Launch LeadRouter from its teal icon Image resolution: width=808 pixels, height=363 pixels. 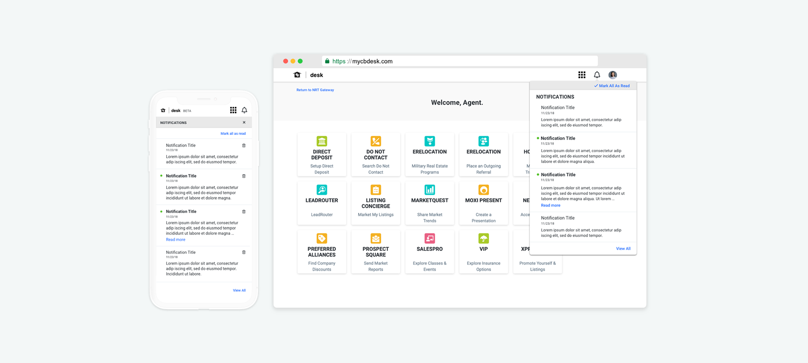click(x=322, y=190)
